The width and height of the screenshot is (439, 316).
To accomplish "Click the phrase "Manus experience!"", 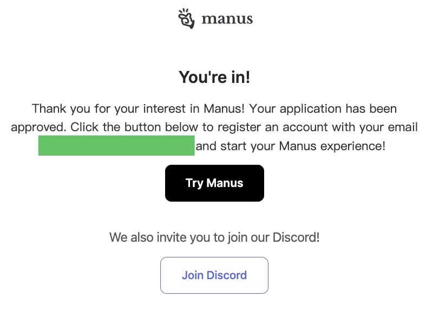I will coord(332,146).
